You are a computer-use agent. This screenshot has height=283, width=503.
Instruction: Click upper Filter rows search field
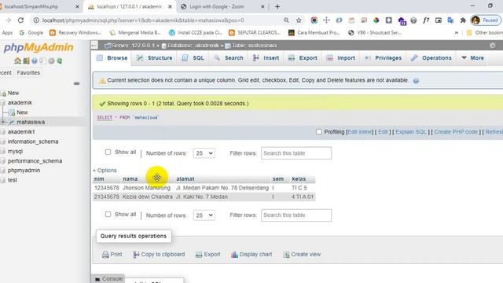click(x=296, y=153)
